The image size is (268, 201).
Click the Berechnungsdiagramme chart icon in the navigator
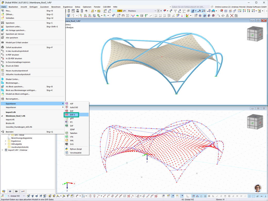[x=9, y=138]
